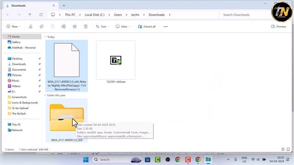Click the microphone tray icon
This screenshot has width=294, height=165.
[x=236, y=159]
